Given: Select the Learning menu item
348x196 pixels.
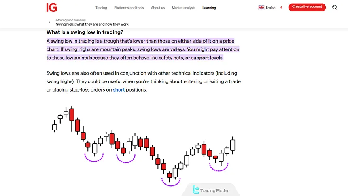Looking at the screenshot, I should pos(209,8).
